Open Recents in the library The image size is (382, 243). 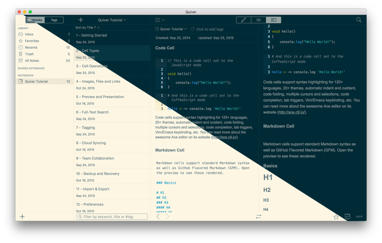pos(45,47)
